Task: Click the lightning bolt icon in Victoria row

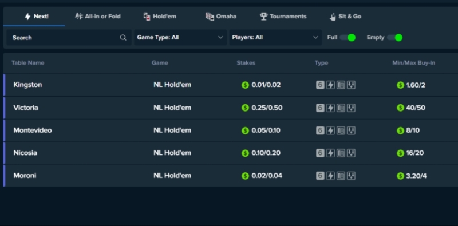Action: point(330,108)
